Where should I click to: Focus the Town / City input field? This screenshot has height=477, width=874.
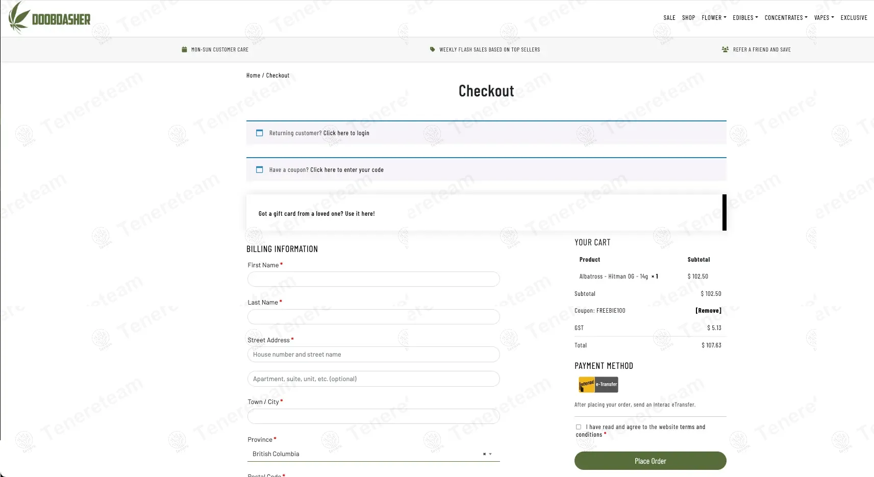pos(373,416)
